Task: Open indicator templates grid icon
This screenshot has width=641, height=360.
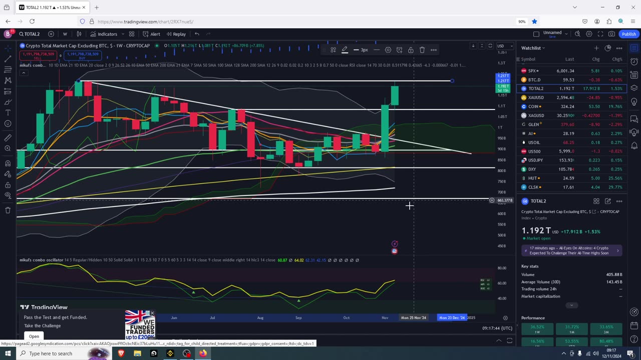Action: point(132,34)
